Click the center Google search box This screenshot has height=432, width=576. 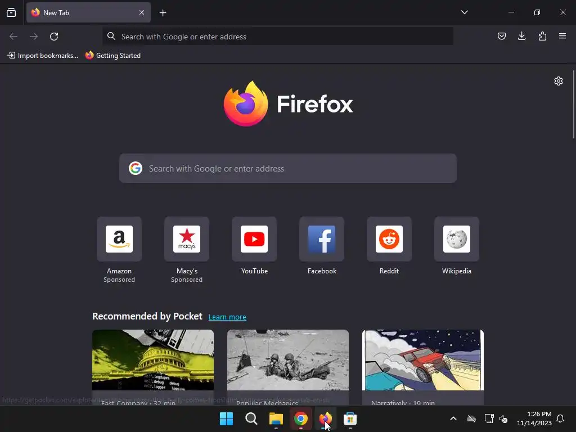click(x=288, y=168)
